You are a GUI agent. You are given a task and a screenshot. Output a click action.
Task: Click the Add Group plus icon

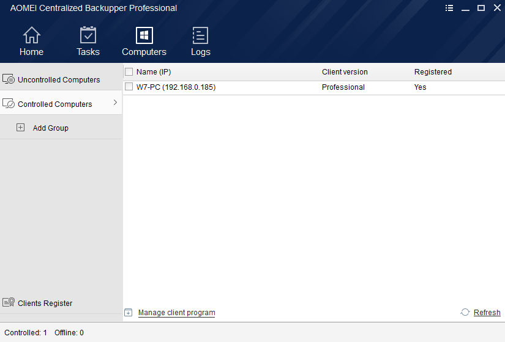click(x=20, y=128)
